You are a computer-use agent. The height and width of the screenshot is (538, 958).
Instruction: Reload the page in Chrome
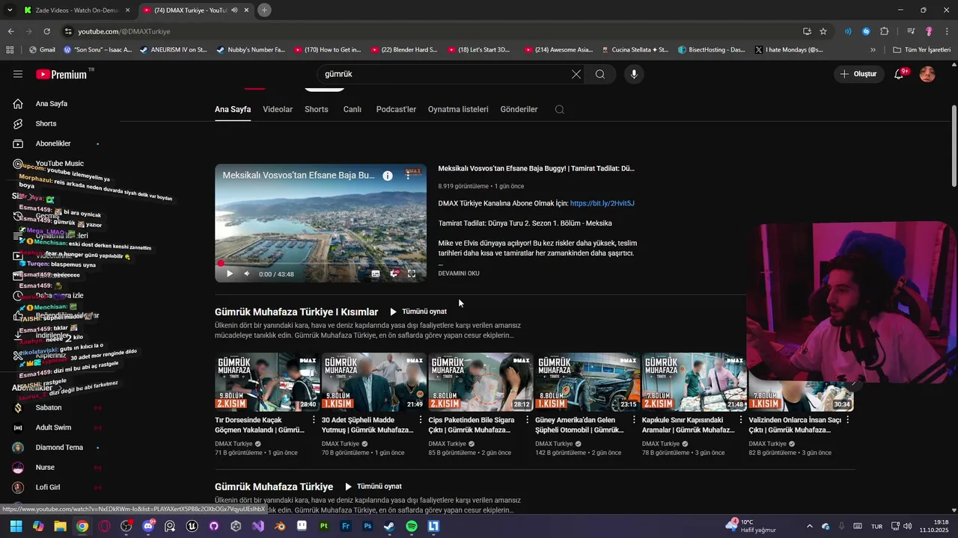[x=46, y=31]
